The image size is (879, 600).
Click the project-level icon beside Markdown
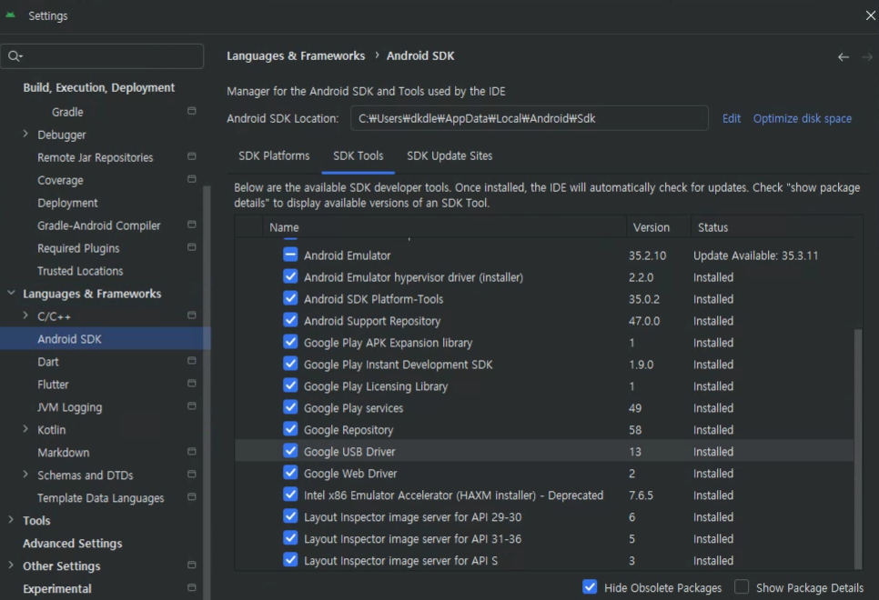point(192,452)
